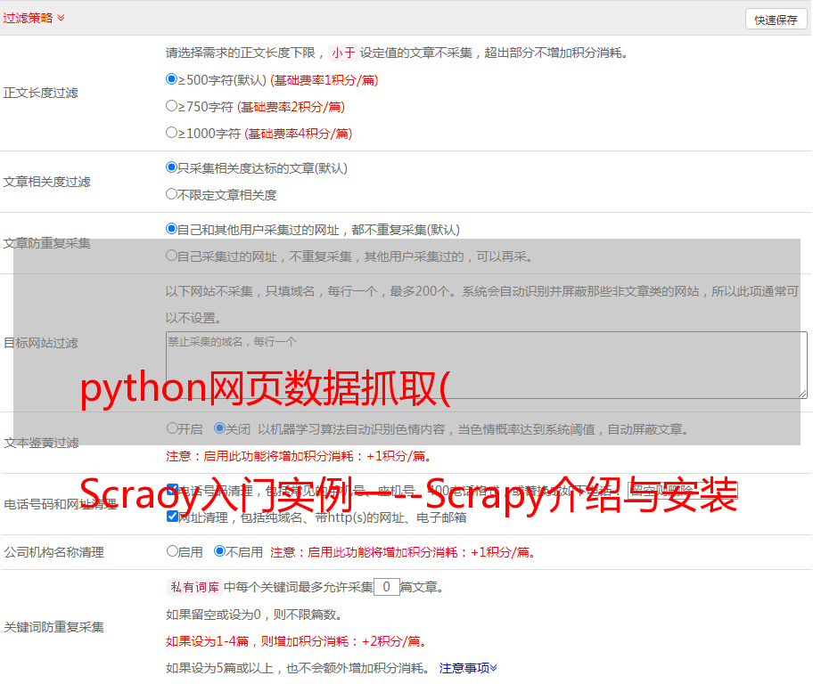Click the 正文长度过滤 row label
The image size is (813, 684).
click(40, 93)
